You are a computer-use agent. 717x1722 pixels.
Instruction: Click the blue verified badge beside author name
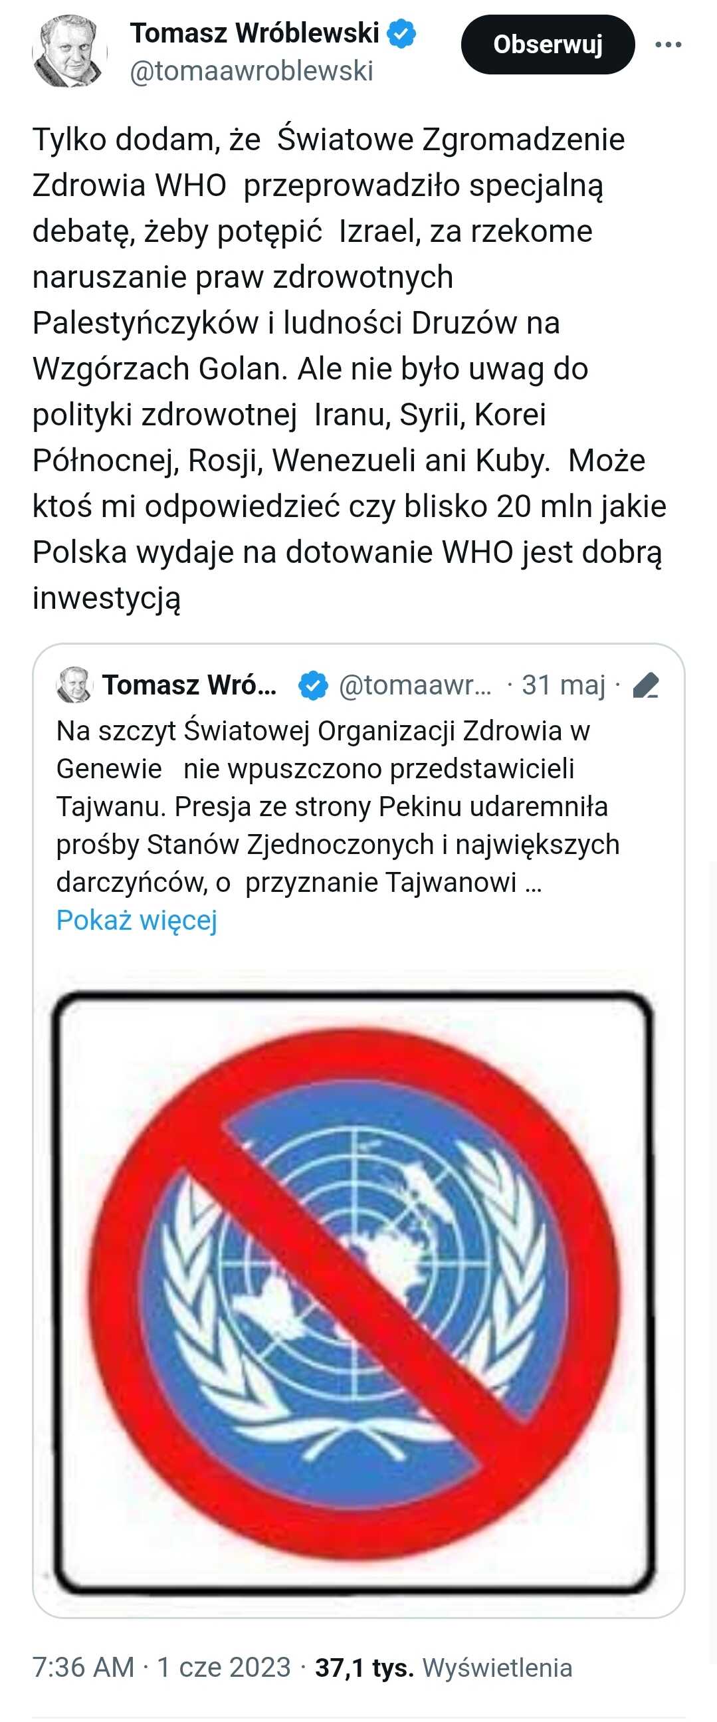click(401, 33)
